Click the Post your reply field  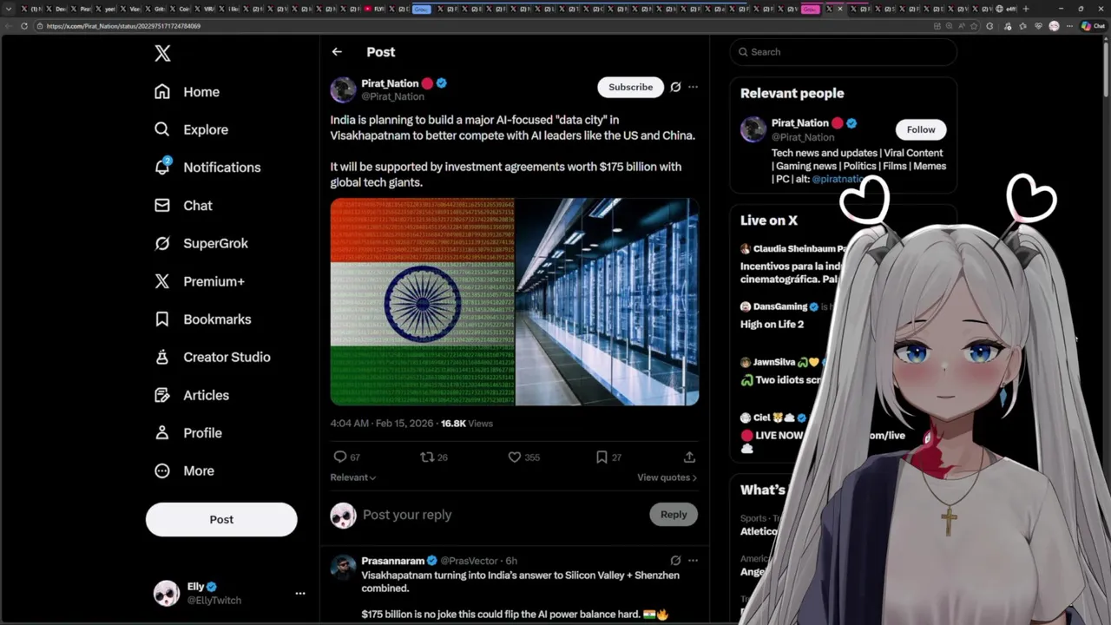click(x=503, y=515)
